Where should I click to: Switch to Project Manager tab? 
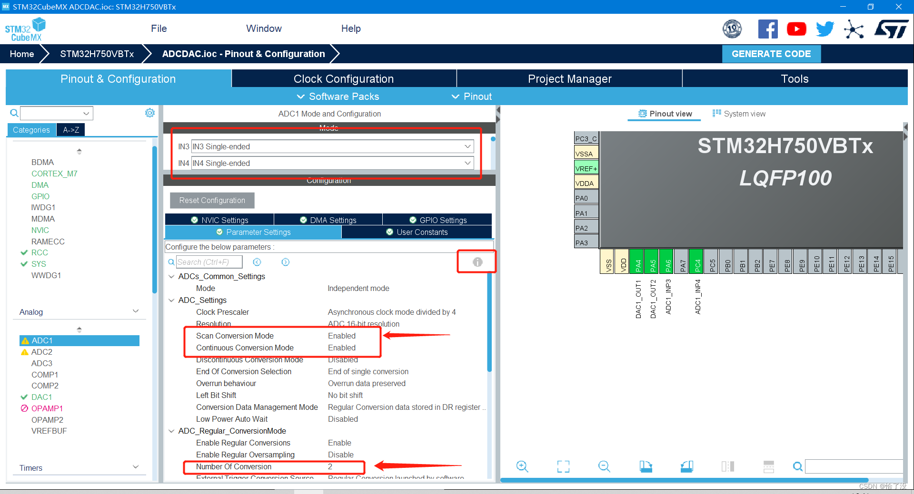tap(569, 78)
